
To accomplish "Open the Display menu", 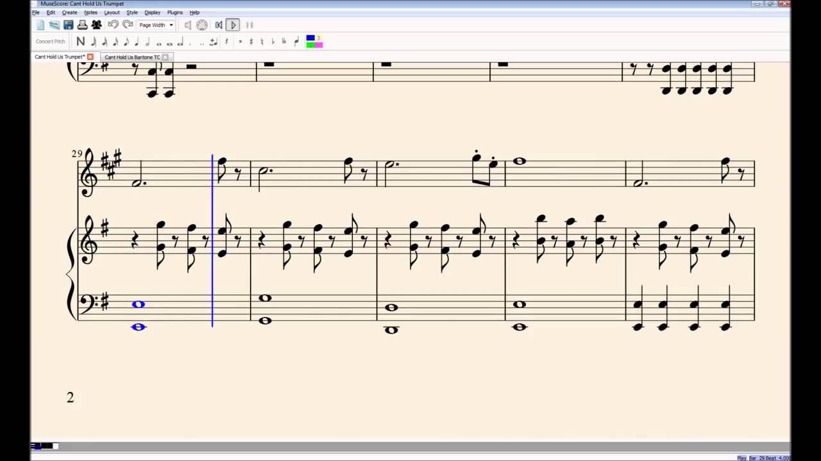I will (x=152, y=12).
